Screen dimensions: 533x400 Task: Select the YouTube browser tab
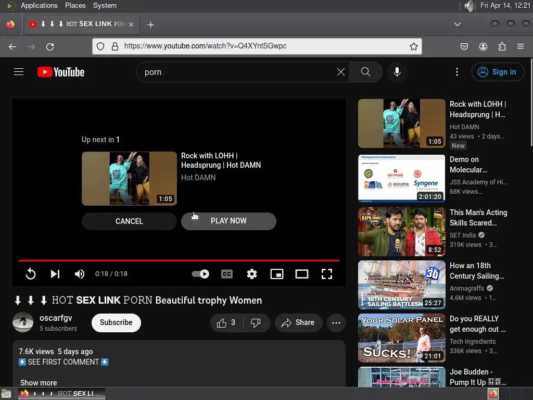pyautogui.click(x=81, y=24)
